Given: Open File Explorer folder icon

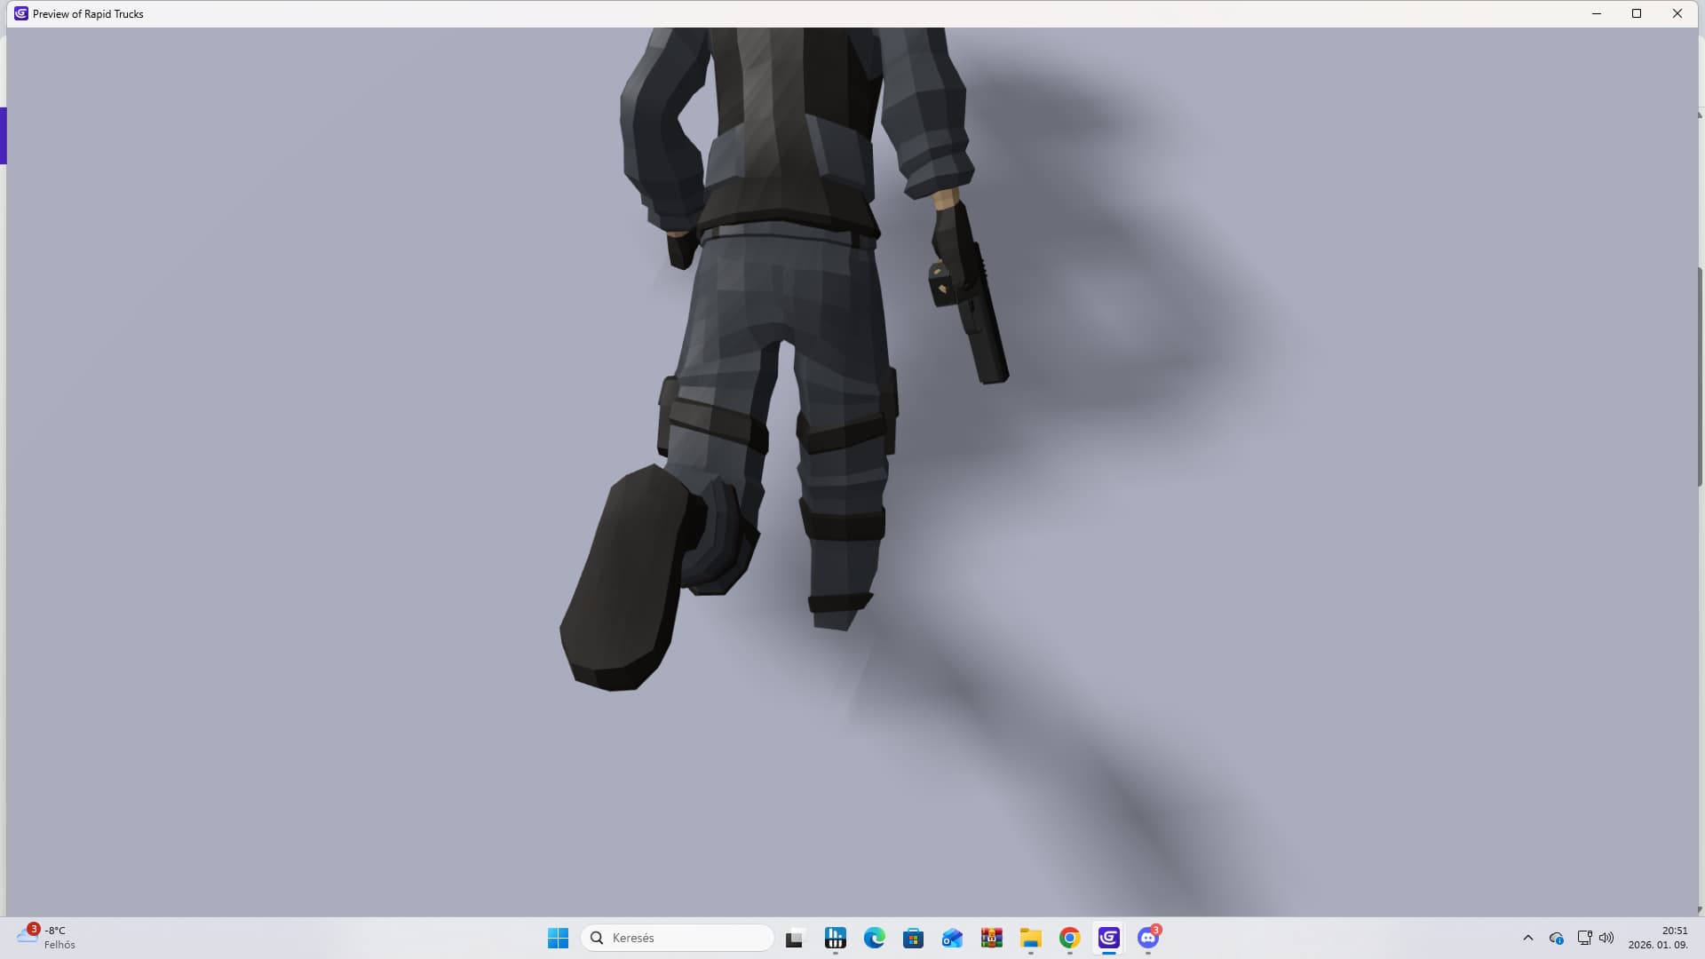Looking at the screenshot, I should click(x=1030, y=938).
